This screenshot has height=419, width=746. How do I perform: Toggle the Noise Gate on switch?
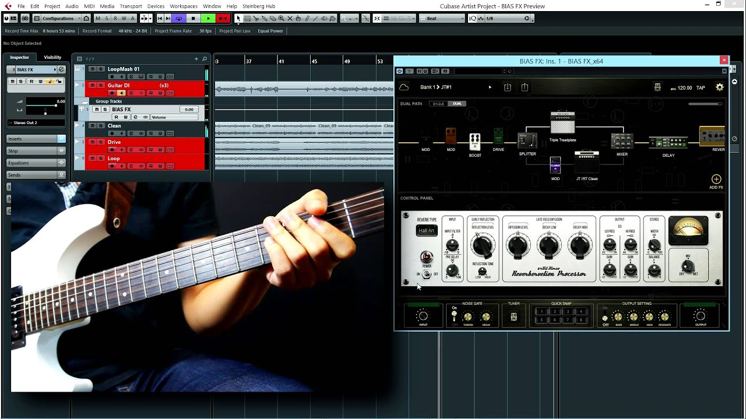(x=454, y=315)
